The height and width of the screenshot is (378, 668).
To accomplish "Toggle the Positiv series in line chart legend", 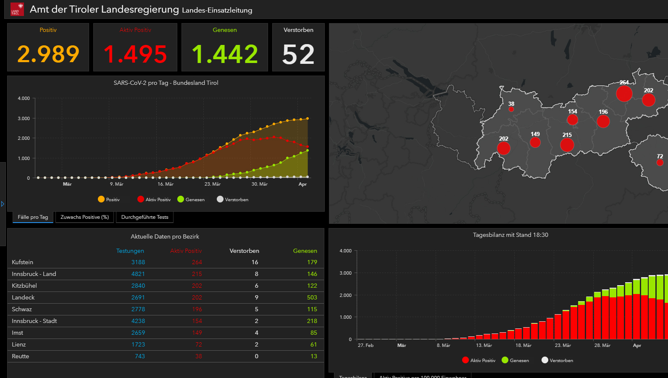I will coord(108,199).
